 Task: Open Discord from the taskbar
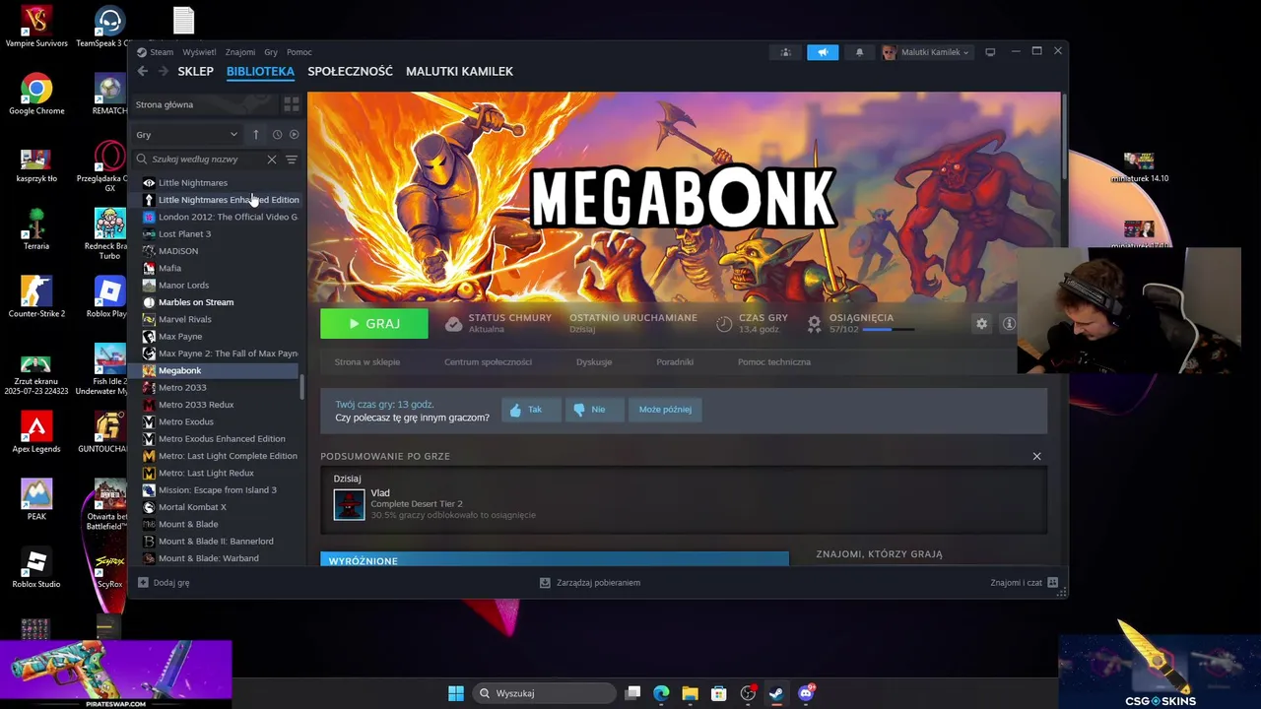806,693
